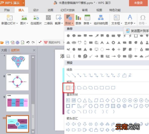Switch to the 设计 tab
This screenshot has width=149, height=134.
[36, 10]
